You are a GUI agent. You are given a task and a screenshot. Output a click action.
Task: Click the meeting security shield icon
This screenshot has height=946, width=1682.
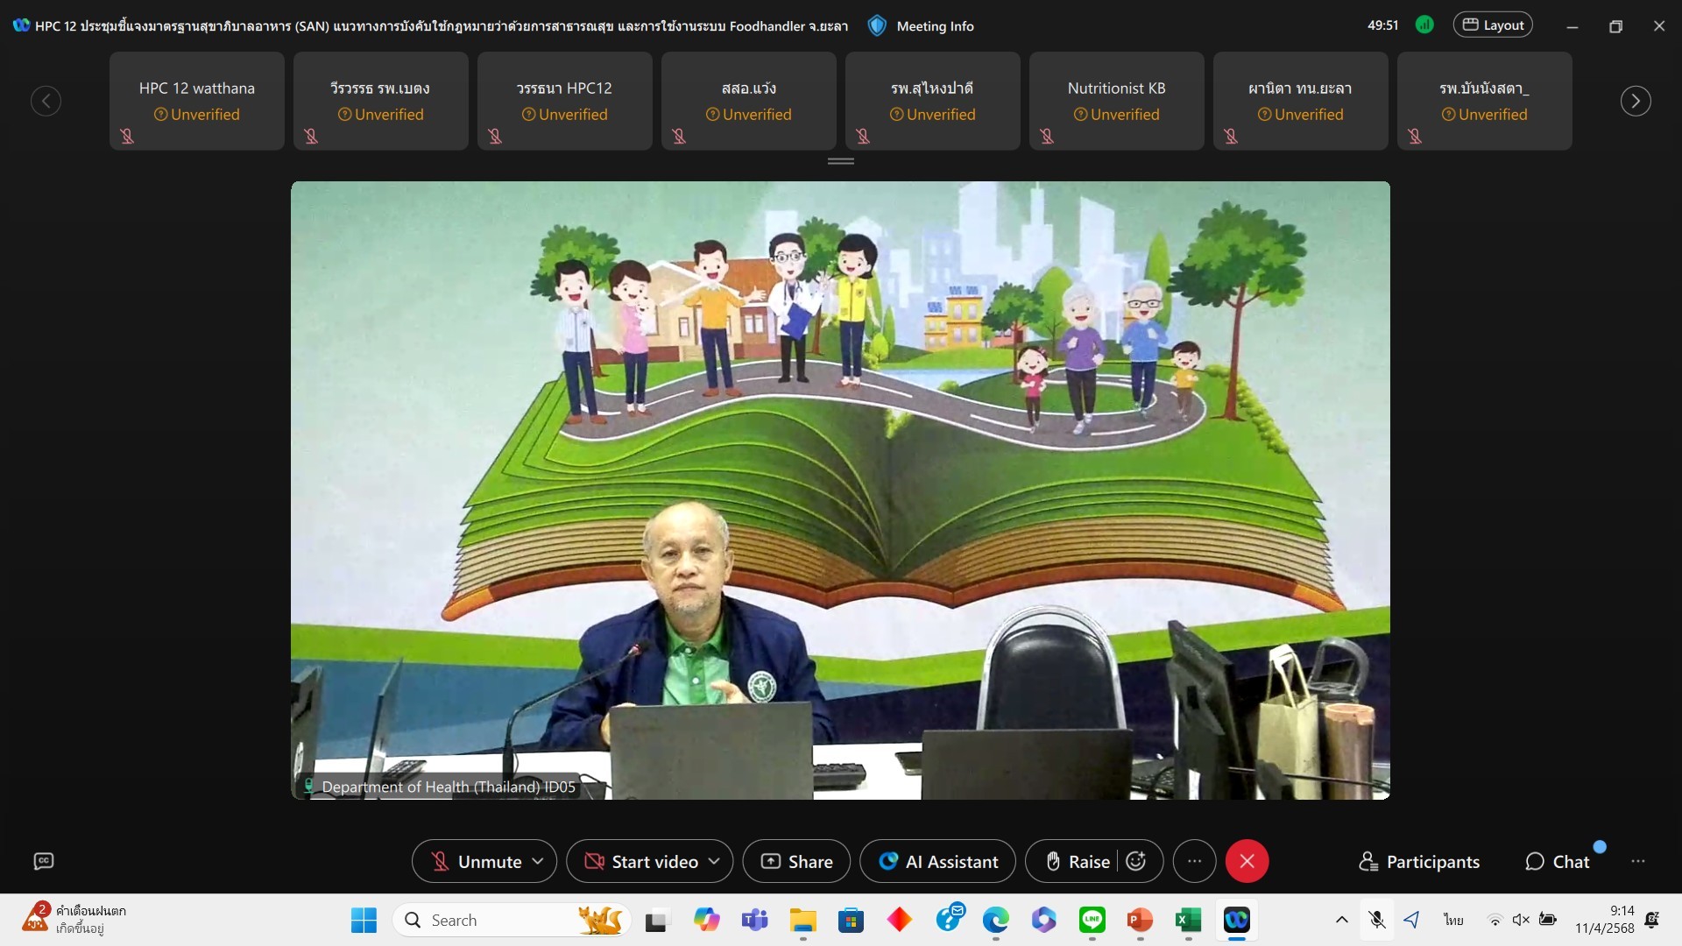coord(877,25)
